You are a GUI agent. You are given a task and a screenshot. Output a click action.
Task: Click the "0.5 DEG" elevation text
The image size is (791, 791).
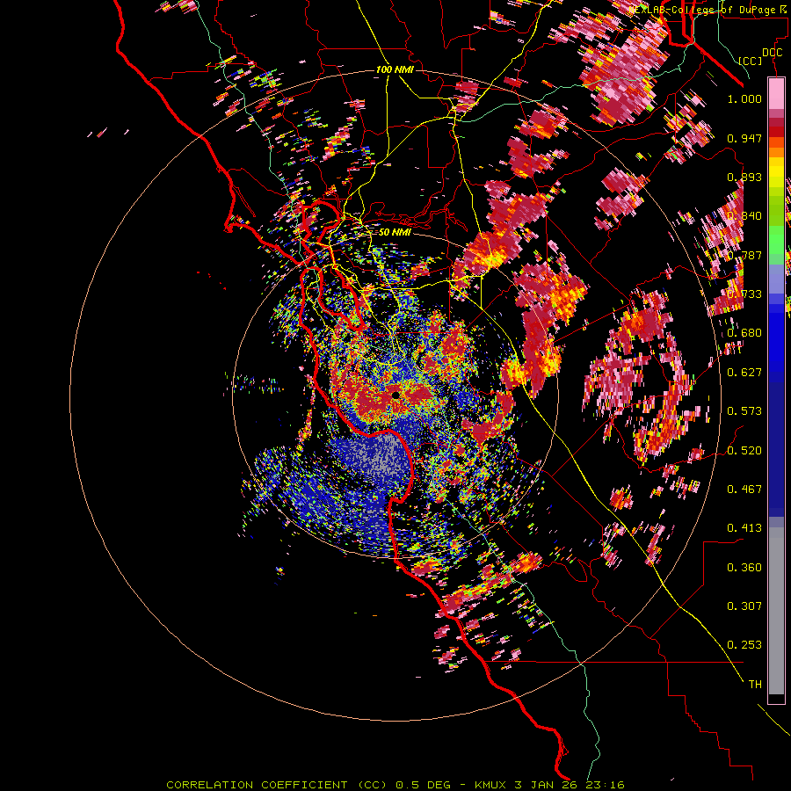tap(423, 785)
